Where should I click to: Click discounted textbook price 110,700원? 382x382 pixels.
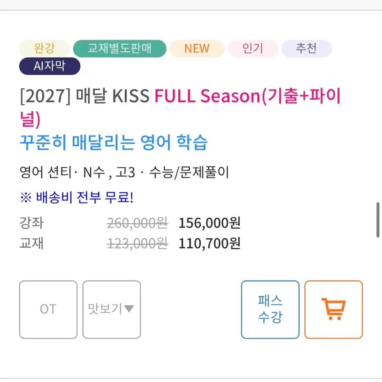210,243
